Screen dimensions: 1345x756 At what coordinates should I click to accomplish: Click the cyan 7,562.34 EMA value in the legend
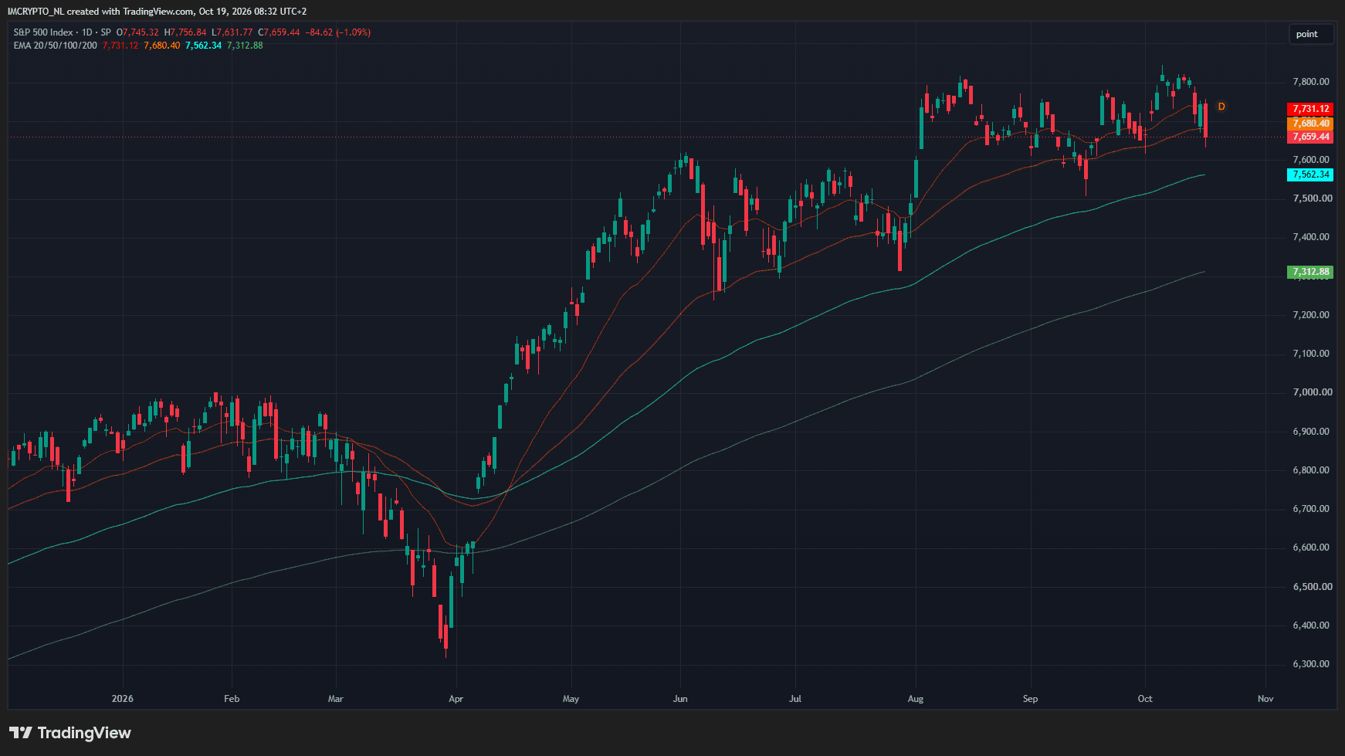[x=204, y=46]
